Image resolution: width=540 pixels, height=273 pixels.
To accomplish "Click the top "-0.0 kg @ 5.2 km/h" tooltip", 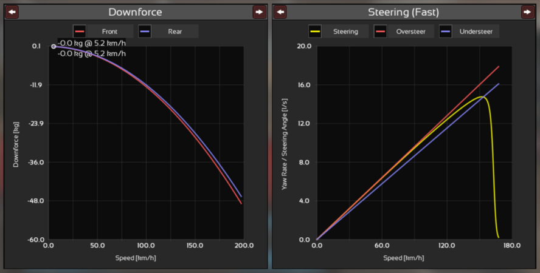I will pos(92,43).
